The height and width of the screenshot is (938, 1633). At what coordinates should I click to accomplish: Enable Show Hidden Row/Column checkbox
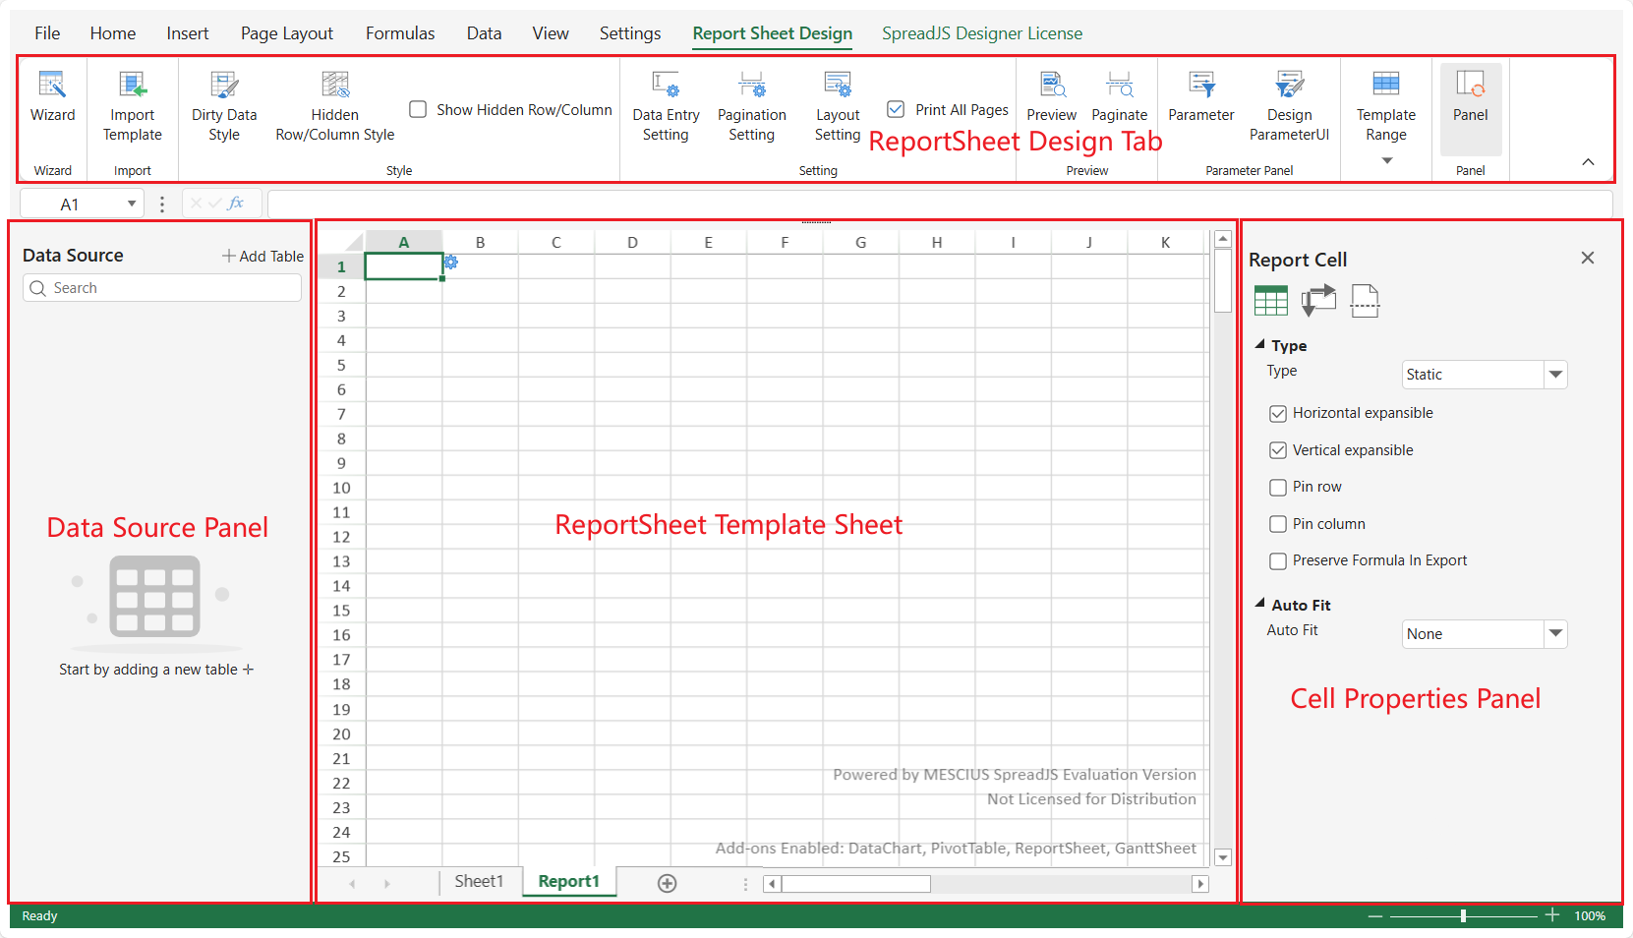pyautogui.click(x=418, y=109)
